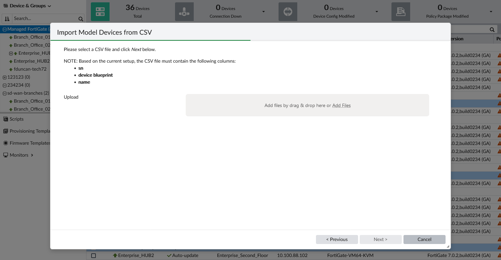
Task: Click the Next button in dialog
Action: pyautogui.click(x=381, y=239)
